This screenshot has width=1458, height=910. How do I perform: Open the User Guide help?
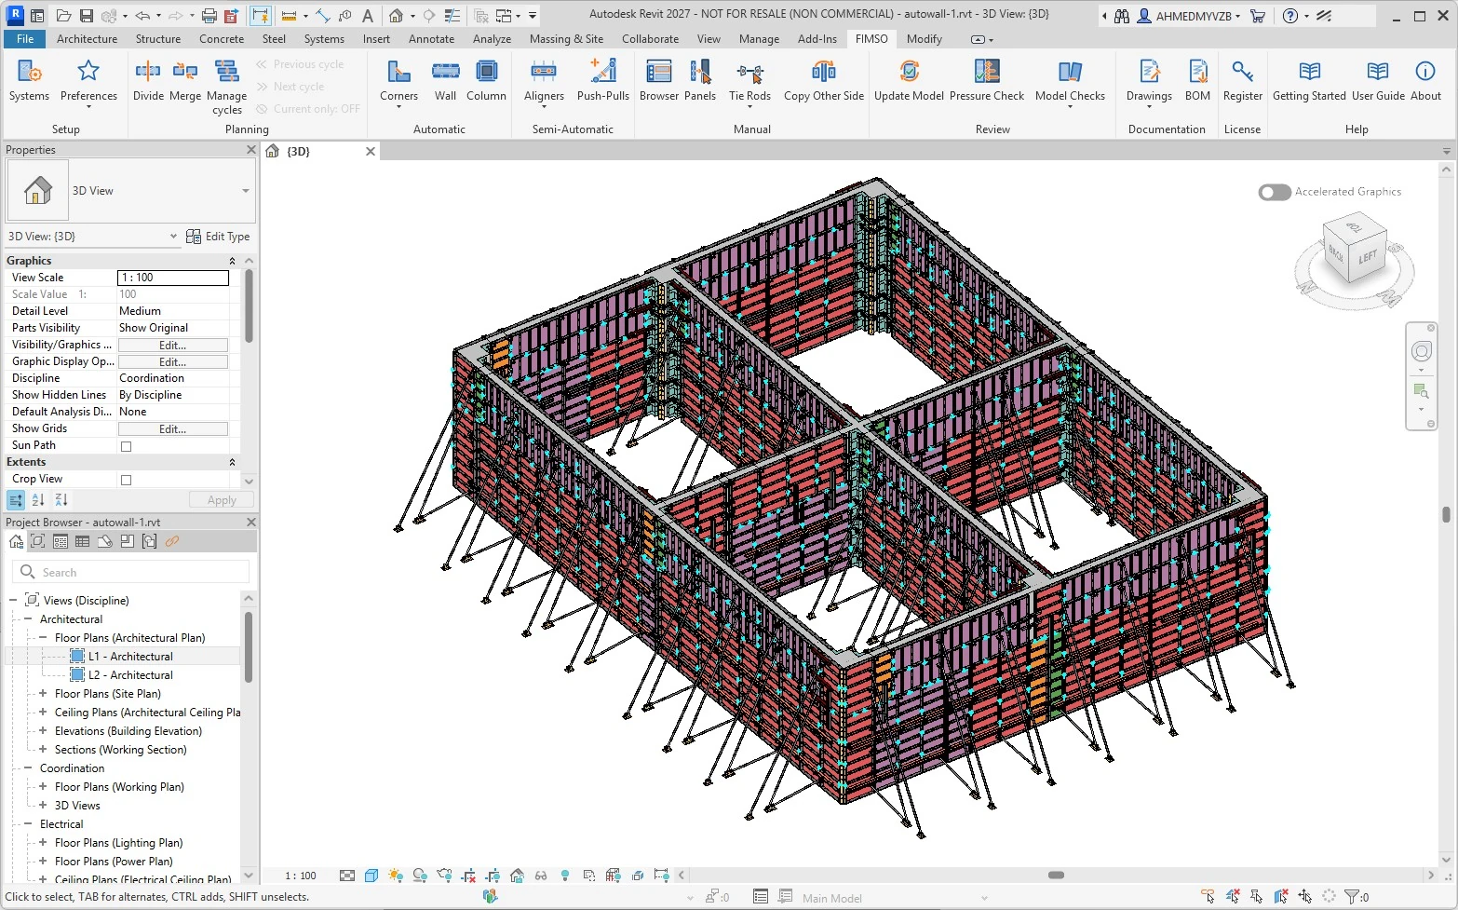(x=1378, y=80)
